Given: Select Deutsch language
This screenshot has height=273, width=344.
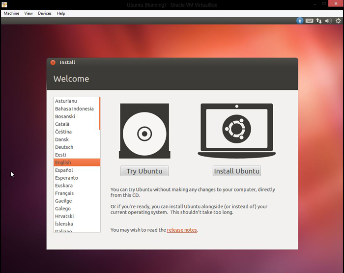Looking at the screenshot, I should coord(76,147).
